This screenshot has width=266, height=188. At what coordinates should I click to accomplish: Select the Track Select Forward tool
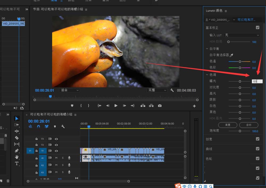pos(16,125)
